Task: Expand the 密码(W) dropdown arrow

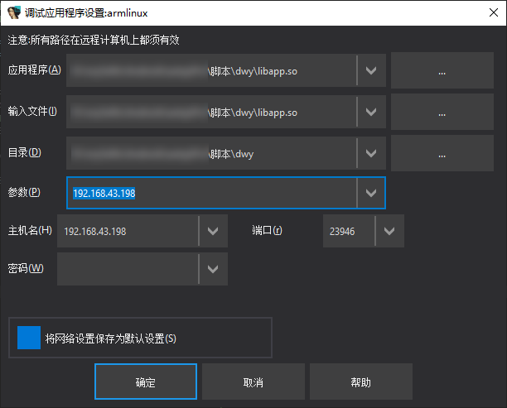Action: coord(213,269)
